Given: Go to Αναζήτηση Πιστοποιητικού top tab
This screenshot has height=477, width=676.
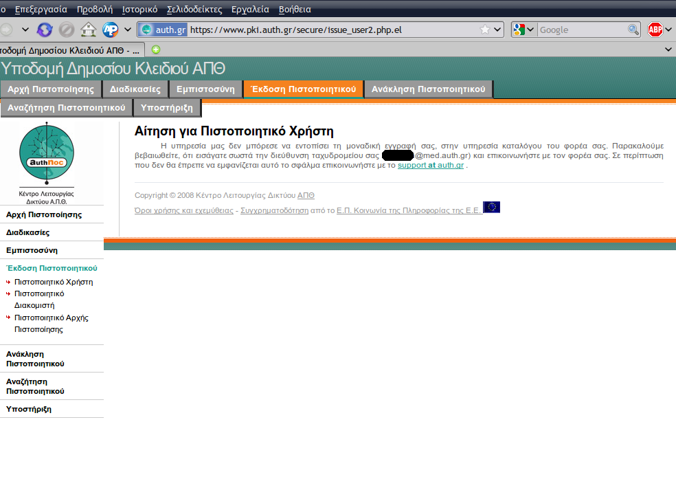Looking at the screenshot, I should point(67,108).
